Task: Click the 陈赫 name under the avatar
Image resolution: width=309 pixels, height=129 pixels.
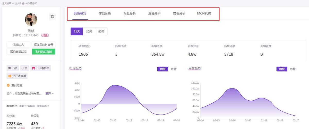Action: pyautogui.click(x=31, y=31)
